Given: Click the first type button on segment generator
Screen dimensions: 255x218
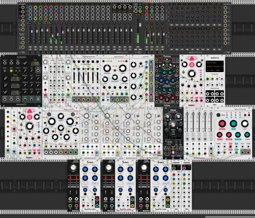Looking at the screenshot, I should tap(74, 69).
